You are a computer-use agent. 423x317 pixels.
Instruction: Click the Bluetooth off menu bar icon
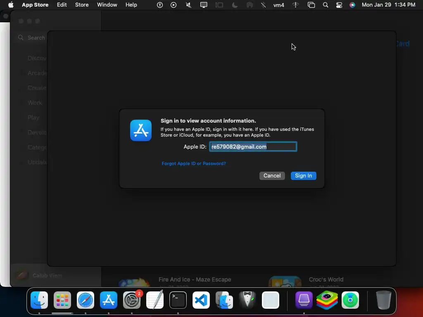[264, 5]
